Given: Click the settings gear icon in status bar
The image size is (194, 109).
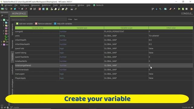Looking at the screenshot, I should point(8,107).
